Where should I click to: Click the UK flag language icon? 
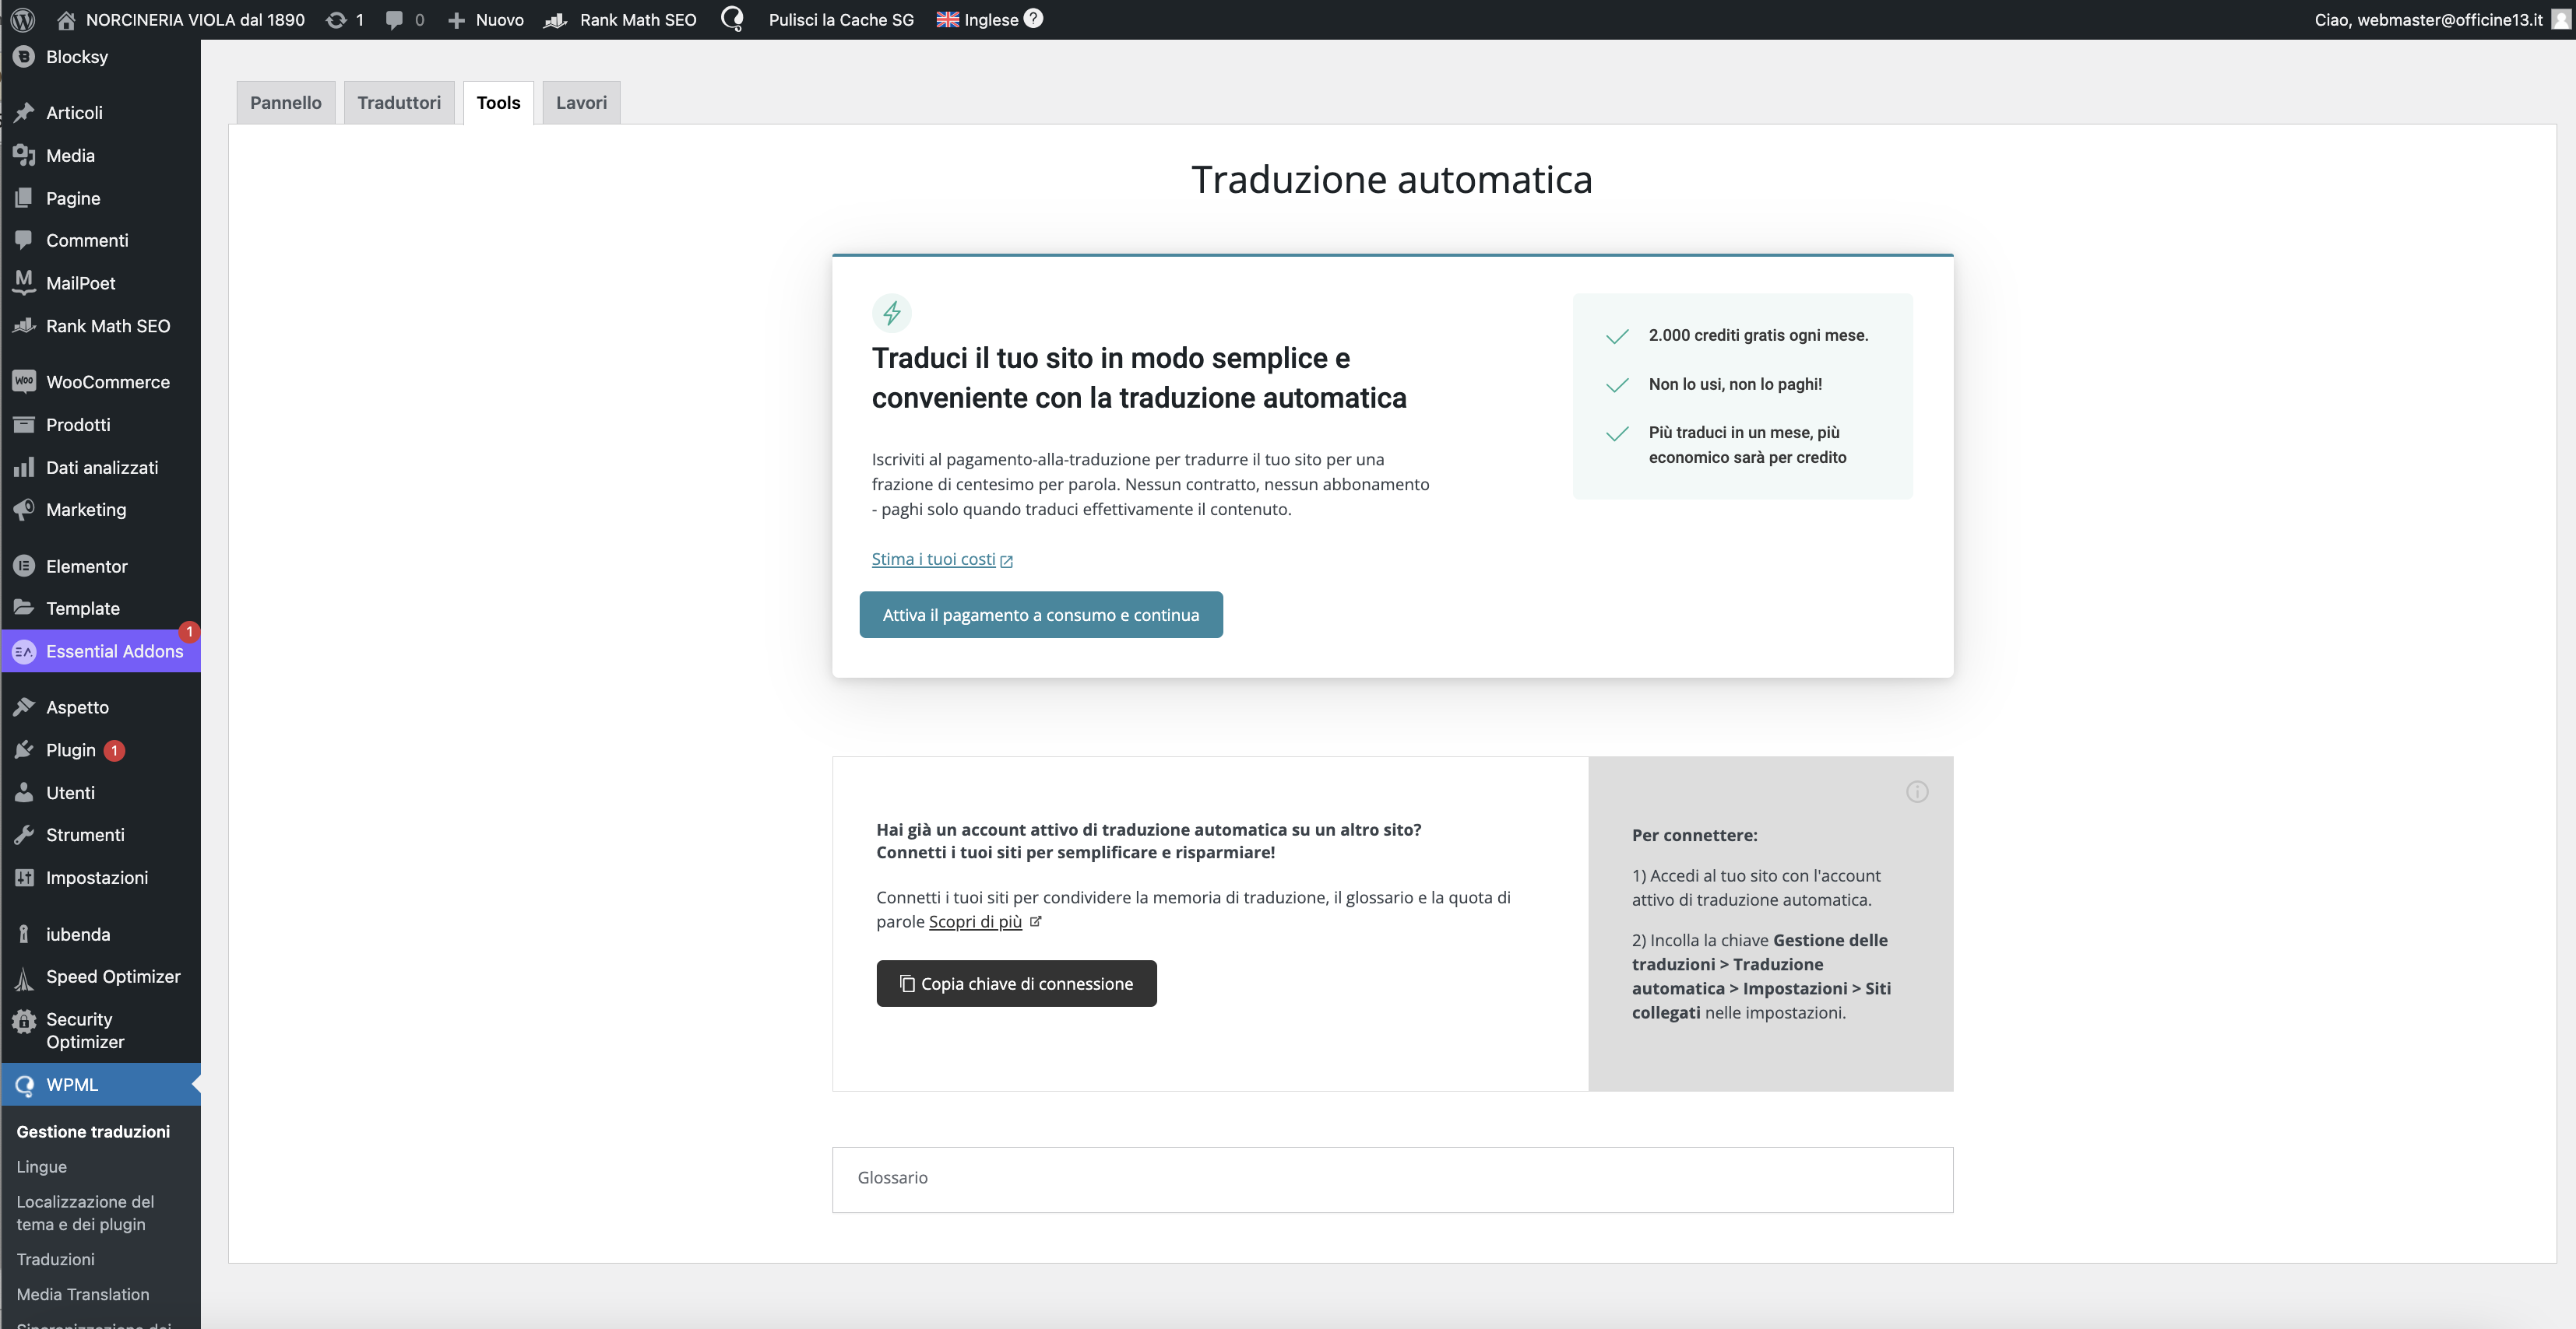tap(947, 20)
